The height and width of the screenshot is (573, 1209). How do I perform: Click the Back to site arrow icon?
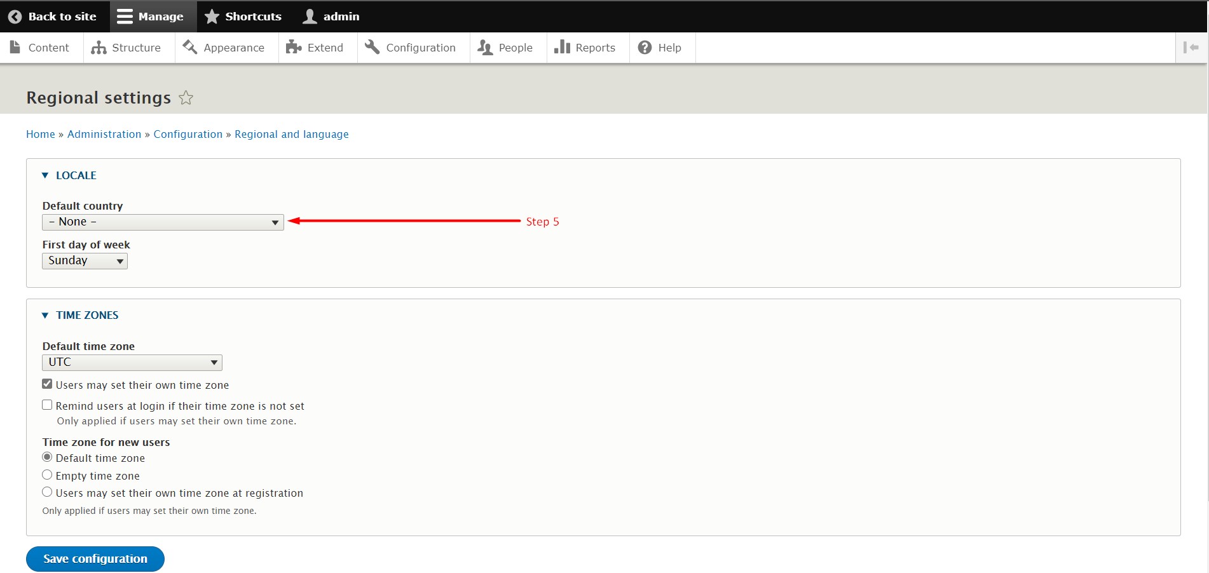pos(15,17)
